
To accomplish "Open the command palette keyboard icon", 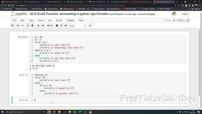I will [x=90, y=26].
